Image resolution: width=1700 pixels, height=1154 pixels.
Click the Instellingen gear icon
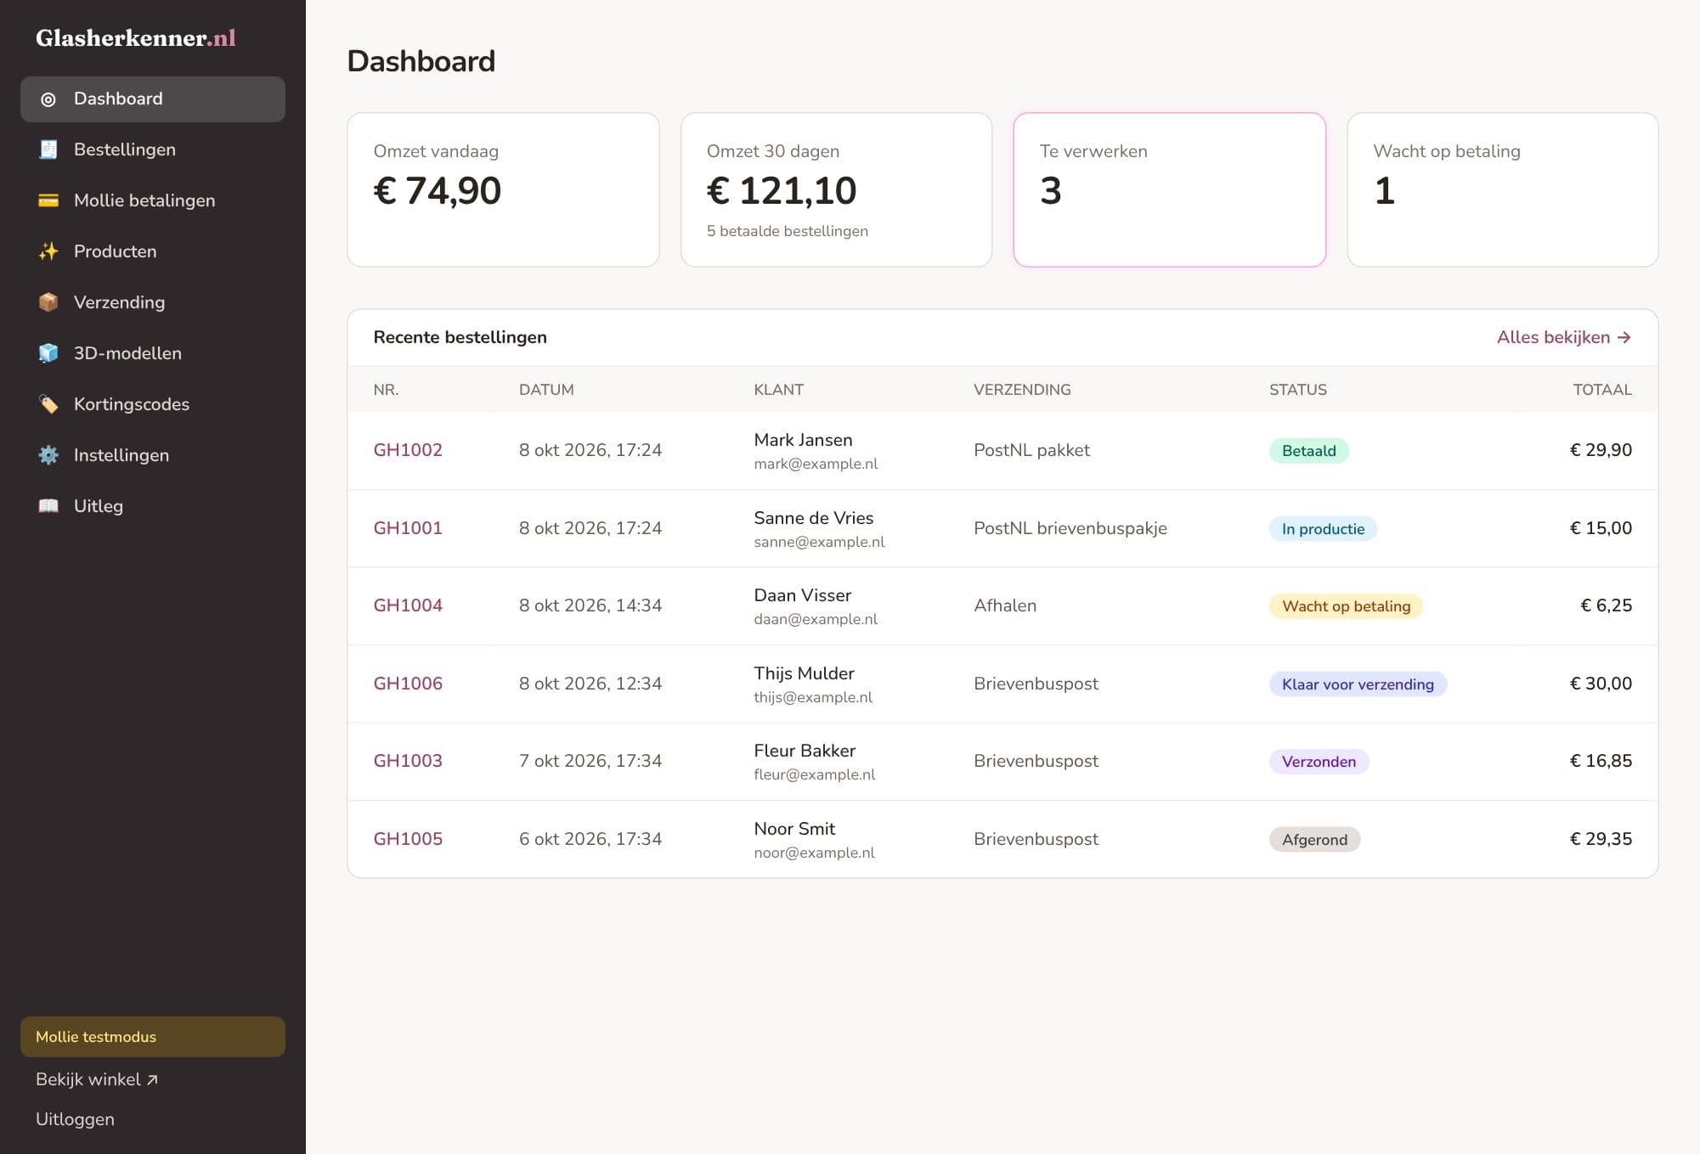click(x=48, y=455)
